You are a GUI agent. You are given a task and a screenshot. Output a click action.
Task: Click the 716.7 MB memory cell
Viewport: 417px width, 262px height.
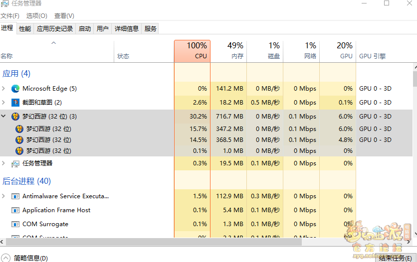coord(229,116)
